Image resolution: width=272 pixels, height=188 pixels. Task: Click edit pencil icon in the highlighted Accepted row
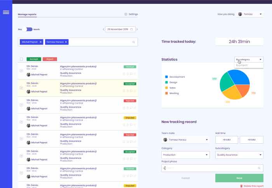(x=135, y=91)
